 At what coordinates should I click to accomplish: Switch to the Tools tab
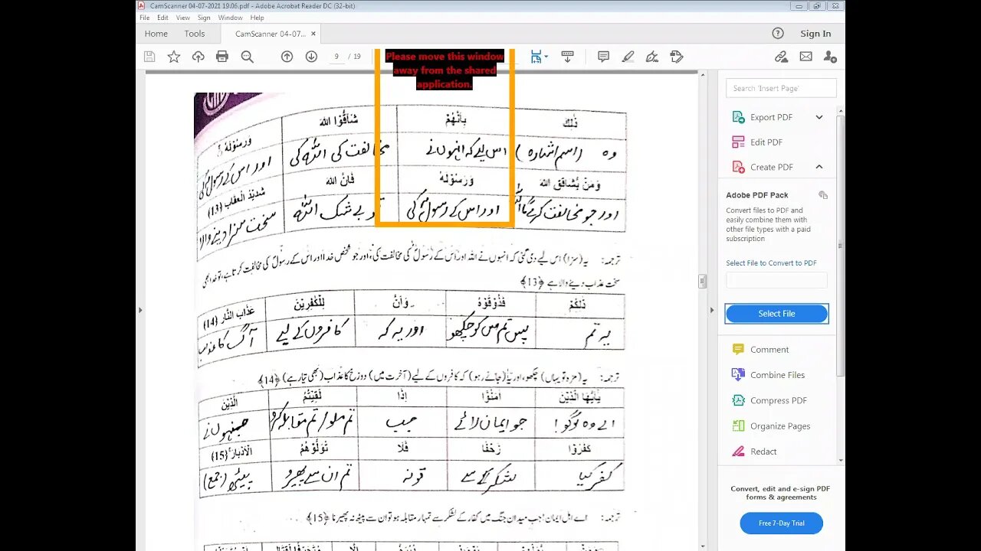click(x=195, y=34)
